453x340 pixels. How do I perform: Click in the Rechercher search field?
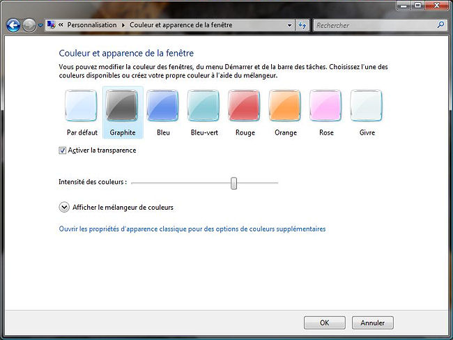374,25
